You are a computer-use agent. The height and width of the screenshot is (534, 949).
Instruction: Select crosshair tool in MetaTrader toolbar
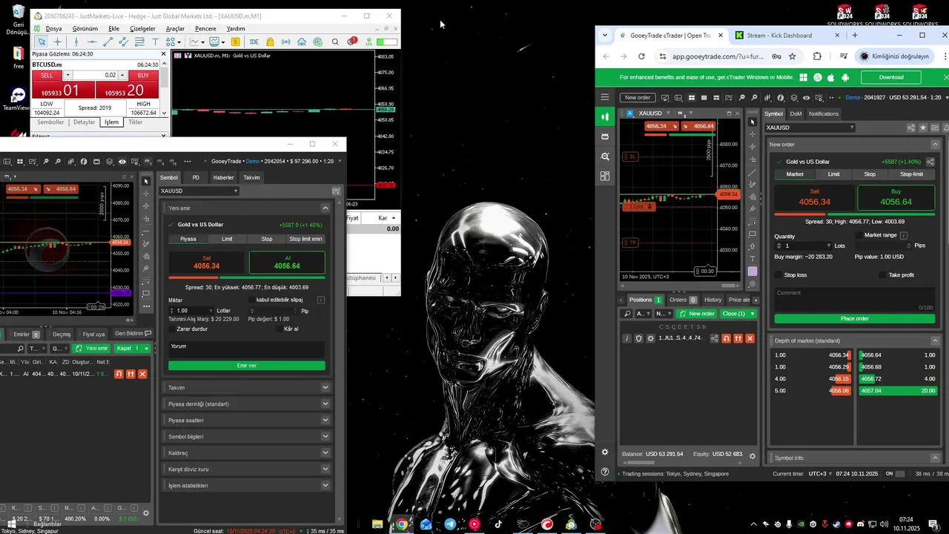[58, 42]
